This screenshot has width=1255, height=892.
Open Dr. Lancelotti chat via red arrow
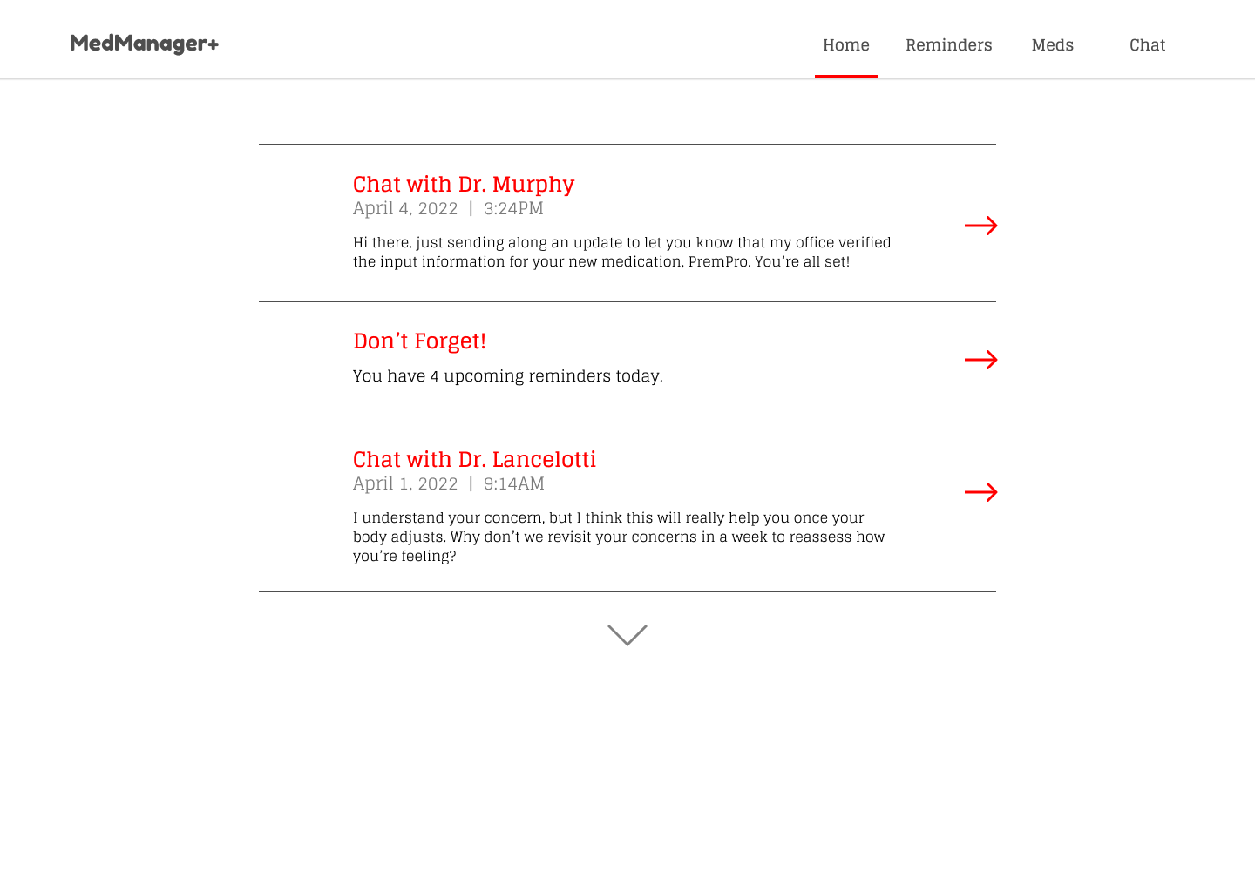(980, 492)
